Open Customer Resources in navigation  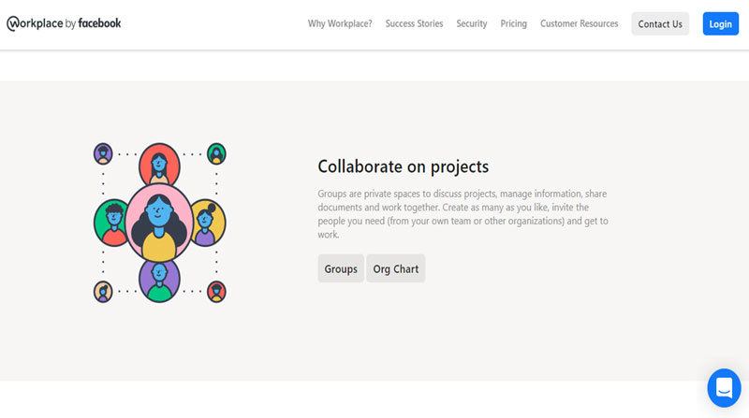click(x=580, y=23)
